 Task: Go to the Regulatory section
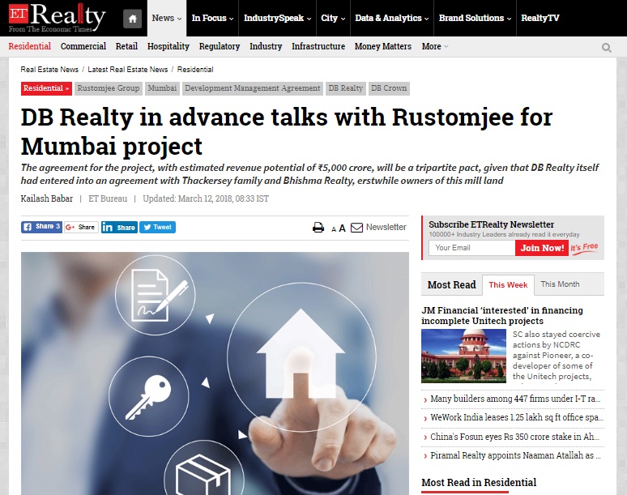220,46
